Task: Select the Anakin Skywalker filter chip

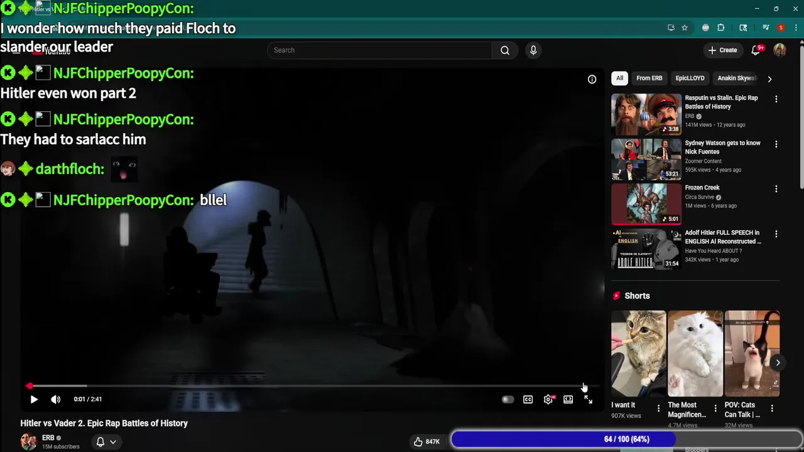Action: point(736,78)
